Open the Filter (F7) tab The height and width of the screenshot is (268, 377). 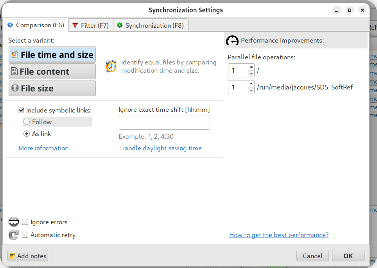tap(91, 25)
